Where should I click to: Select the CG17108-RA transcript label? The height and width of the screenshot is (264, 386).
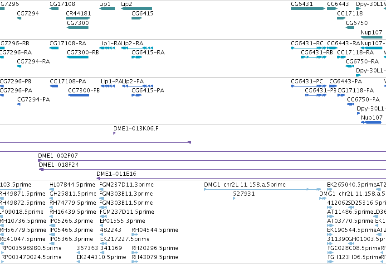(68, 43)
